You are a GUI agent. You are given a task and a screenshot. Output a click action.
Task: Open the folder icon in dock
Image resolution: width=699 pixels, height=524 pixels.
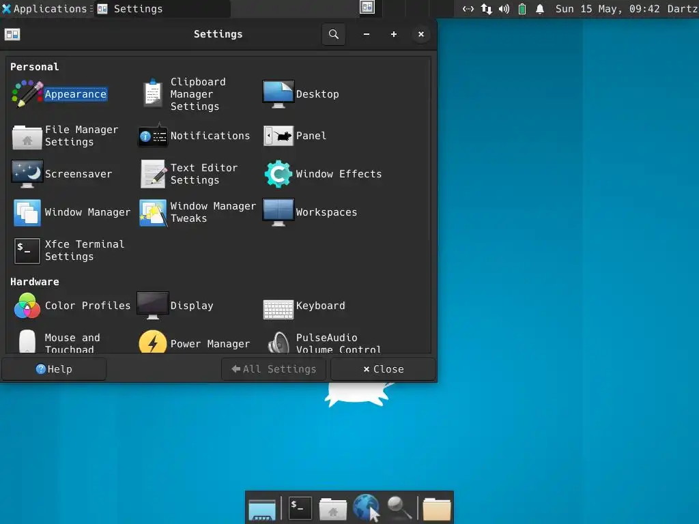[436, 509]
